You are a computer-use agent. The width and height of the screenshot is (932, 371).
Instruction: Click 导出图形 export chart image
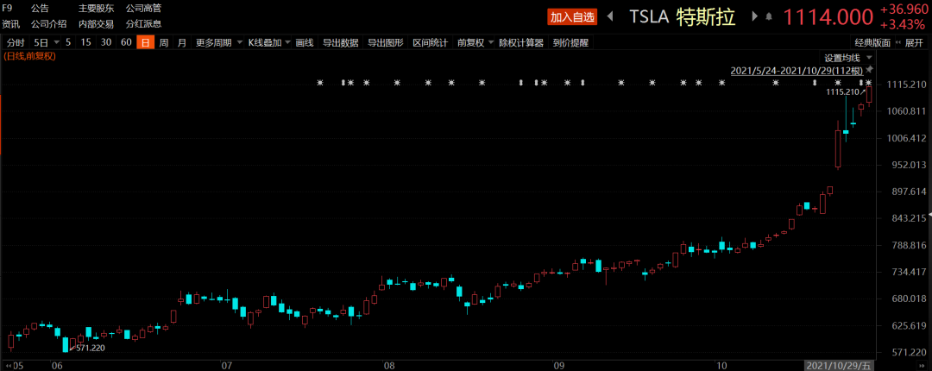[385, 43]
